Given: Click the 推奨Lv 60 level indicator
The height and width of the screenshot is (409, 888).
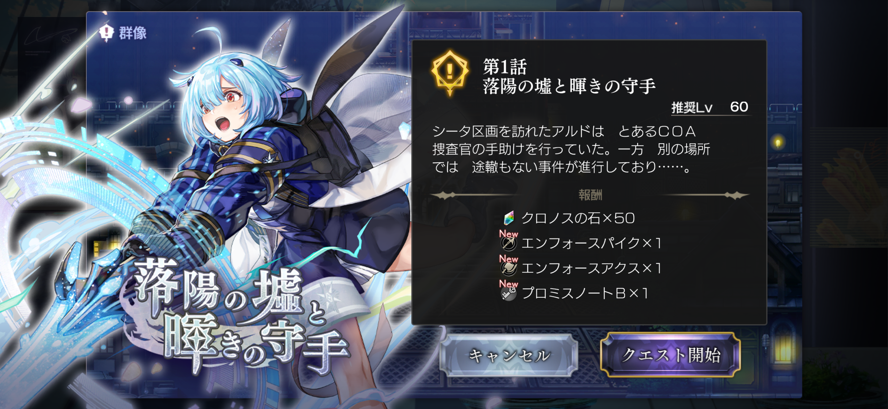Looking at the screenshot, I should pyautogui.click(x=710, y=107).
